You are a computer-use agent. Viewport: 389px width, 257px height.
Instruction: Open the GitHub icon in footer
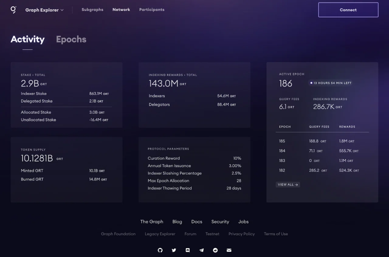pos(160,250)
